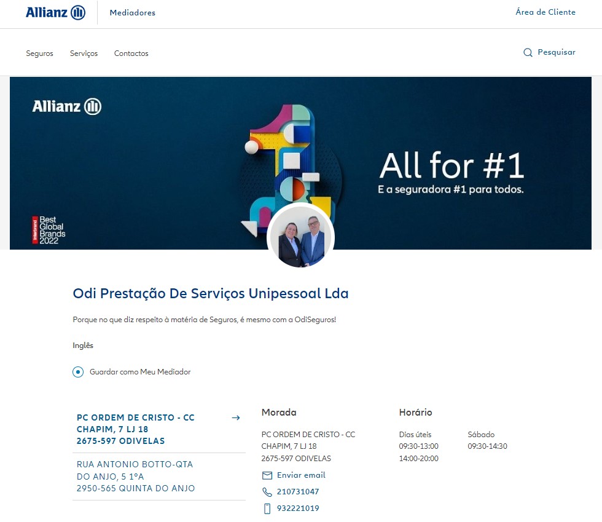Select PC Ordem de Cristo Odivelas address

(159, 429)
